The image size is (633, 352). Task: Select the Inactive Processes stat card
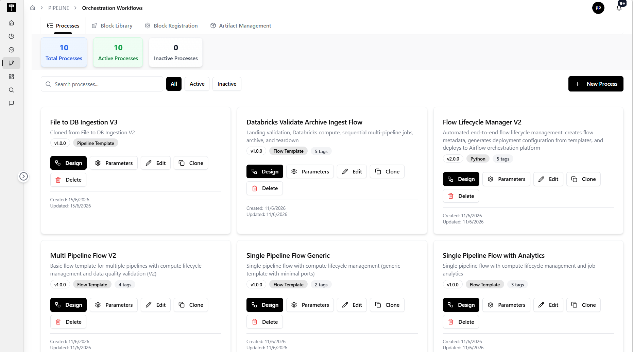coord(176,52)
